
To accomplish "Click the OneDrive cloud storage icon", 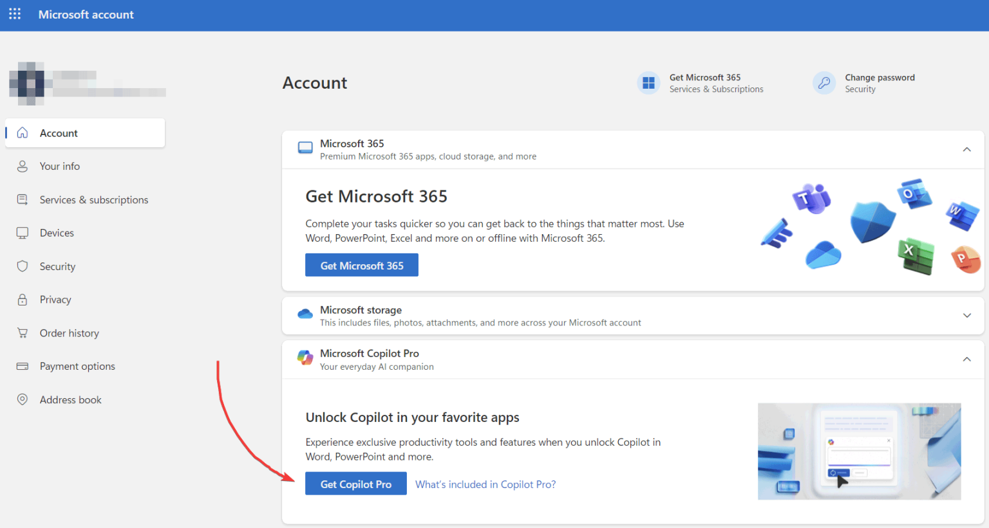I will 305,315.
